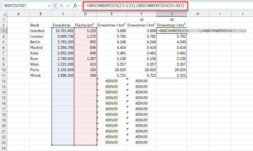253x151 pixels.
Task: Click the #DIV/0! error in cell F23
Action: [x=142, y=142]
